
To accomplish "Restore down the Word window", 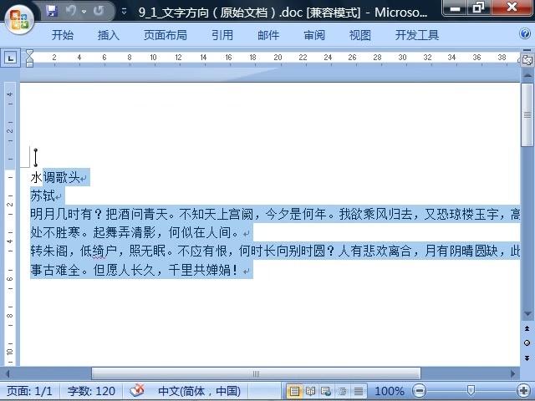I will 479,8.
